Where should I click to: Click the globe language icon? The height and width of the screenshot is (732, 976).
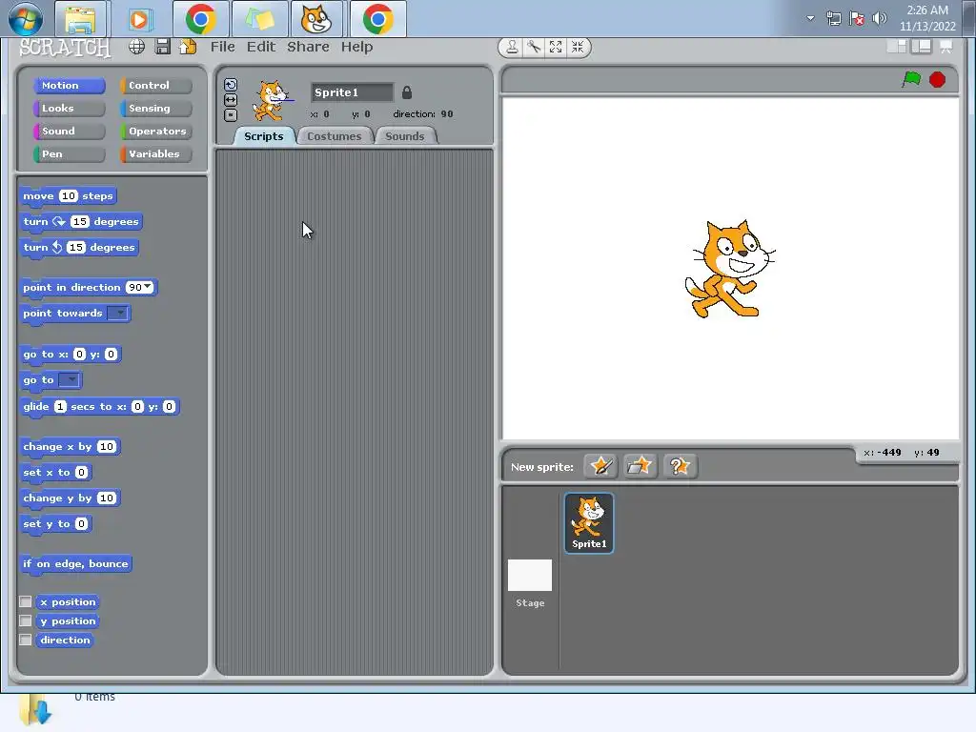click(x=136, y=47)
